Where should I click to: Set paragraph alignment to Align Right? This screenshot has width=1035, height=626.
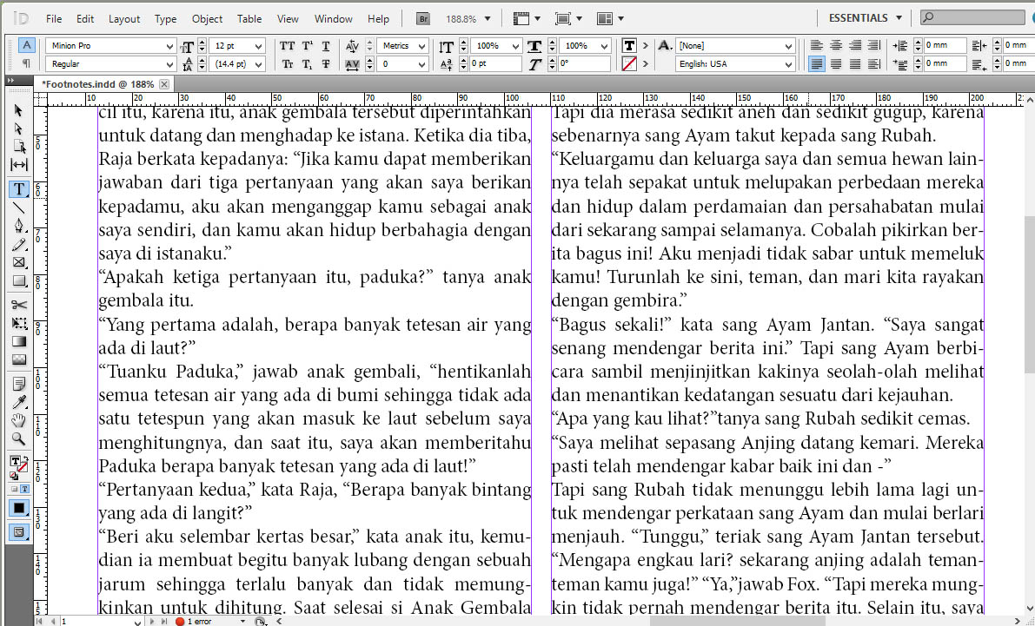pyautogui.click(x=855, y=45)
